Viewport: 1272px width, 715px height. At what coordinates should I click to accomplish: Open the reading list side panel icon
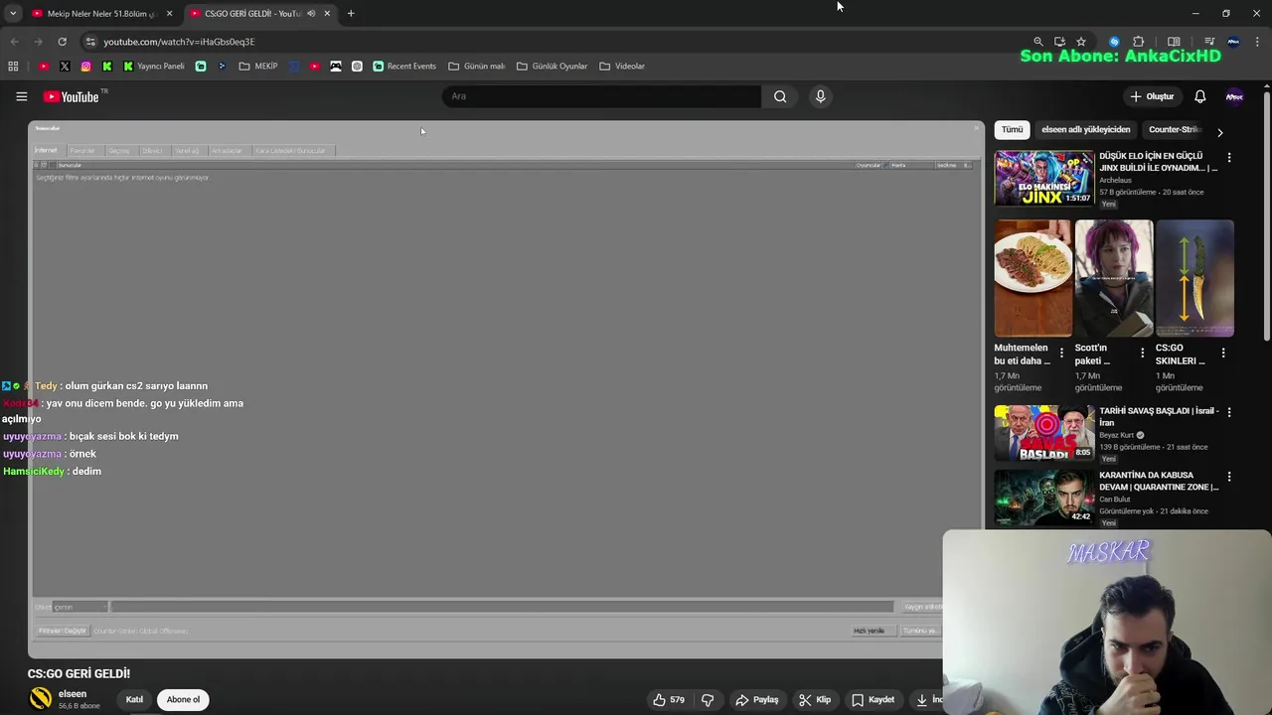[x=1174, y=42]
